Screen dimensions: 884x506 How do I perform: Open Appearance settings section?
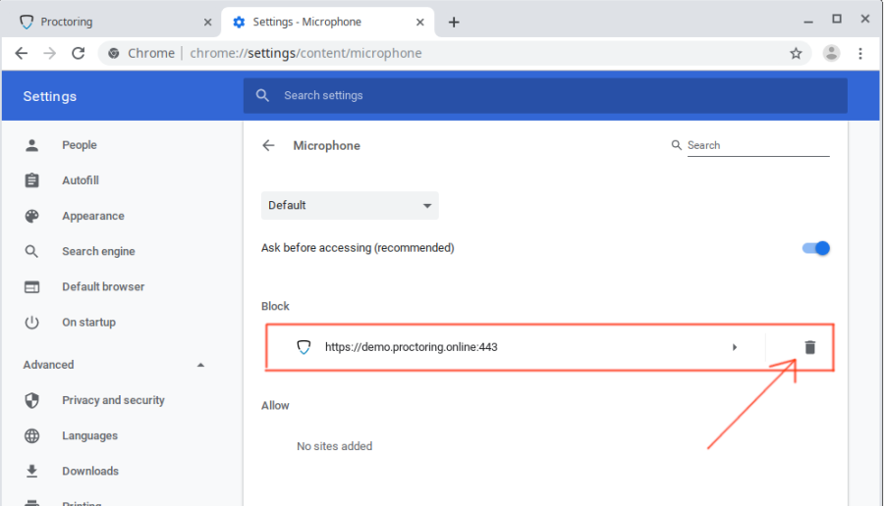click(x=92, y=216)
